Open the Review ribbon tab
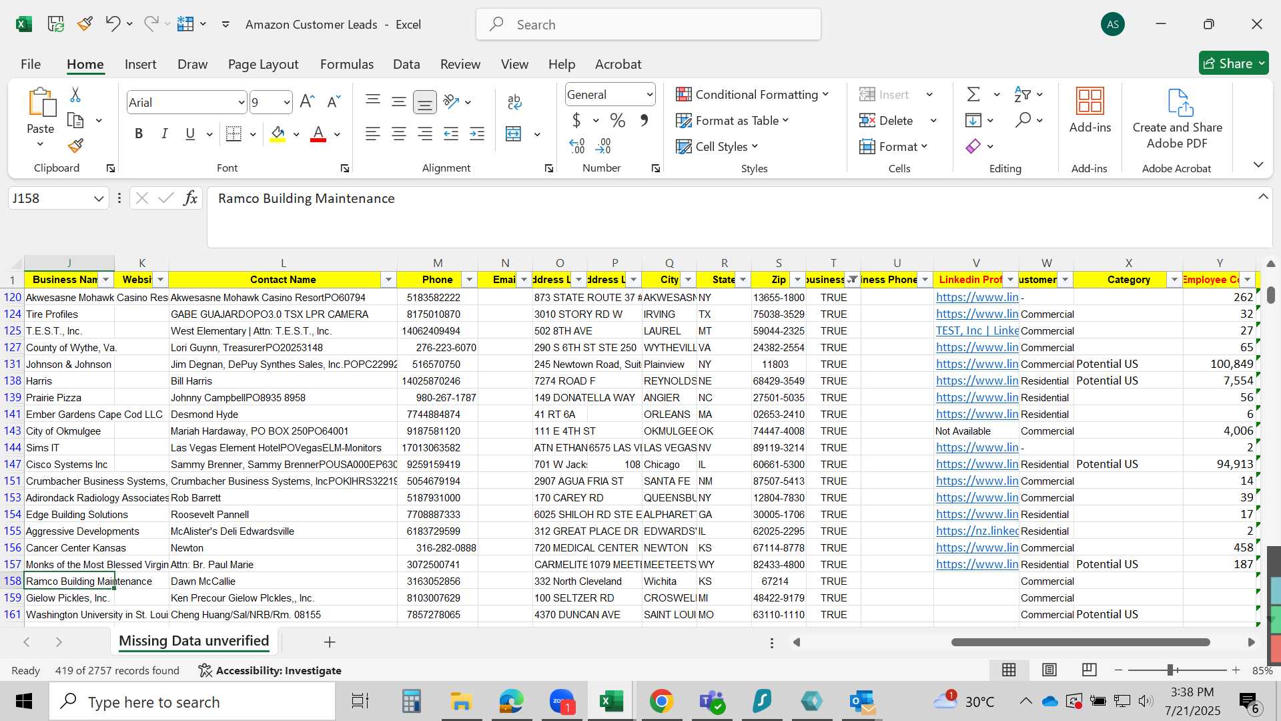The width and height of the screenshot is (1281, 721). [460, 64]
